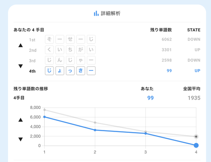Click the blue き tile in 4th row
This screenshot has width=211, height=162.
pos(81,70)
